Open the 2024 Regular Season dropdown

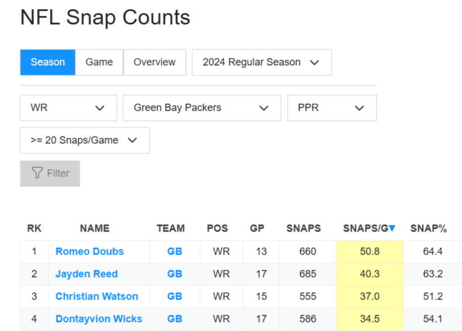coord(261,62)
